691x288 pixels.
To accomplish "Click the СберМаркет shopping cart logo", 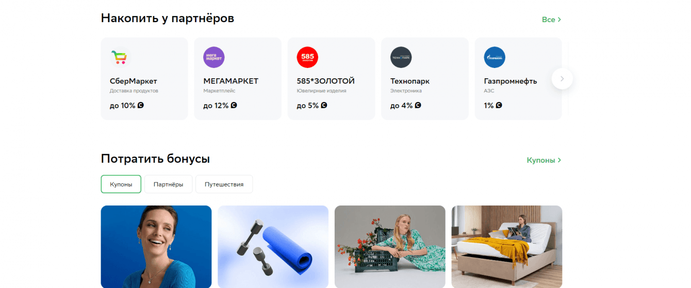I will [x=120, y=57].
